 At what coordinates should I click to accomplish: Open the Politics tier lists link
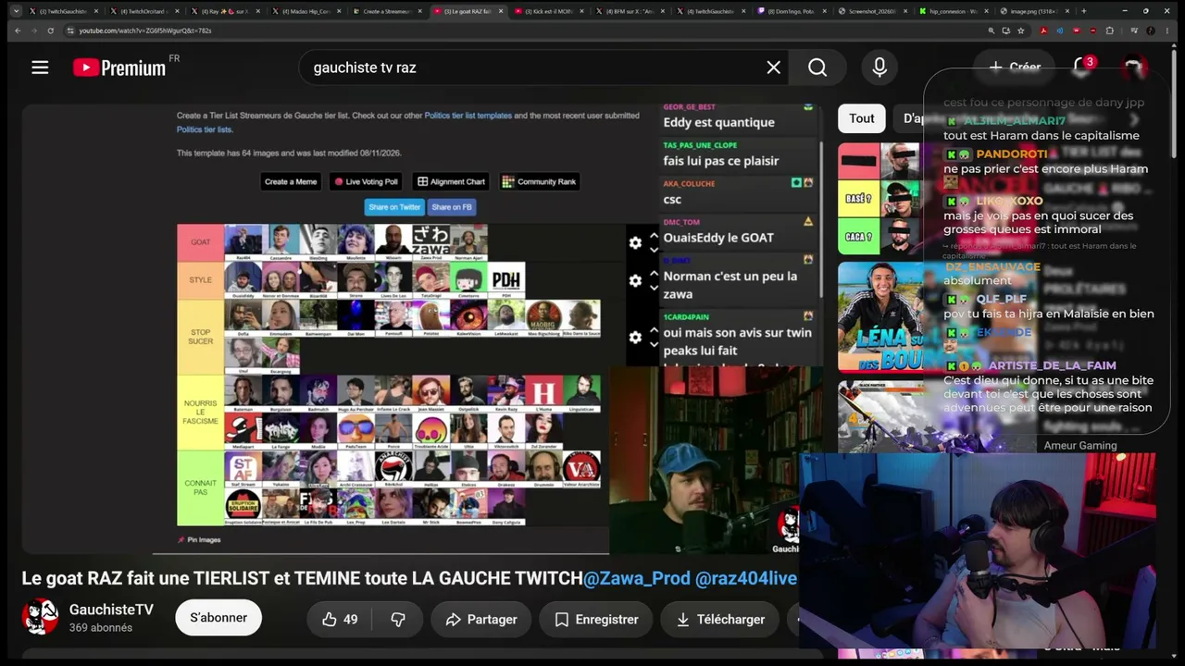(205, 129)
